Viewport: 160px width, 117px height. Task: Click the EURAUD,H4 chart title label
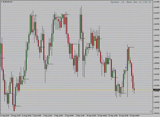[7, 2]
